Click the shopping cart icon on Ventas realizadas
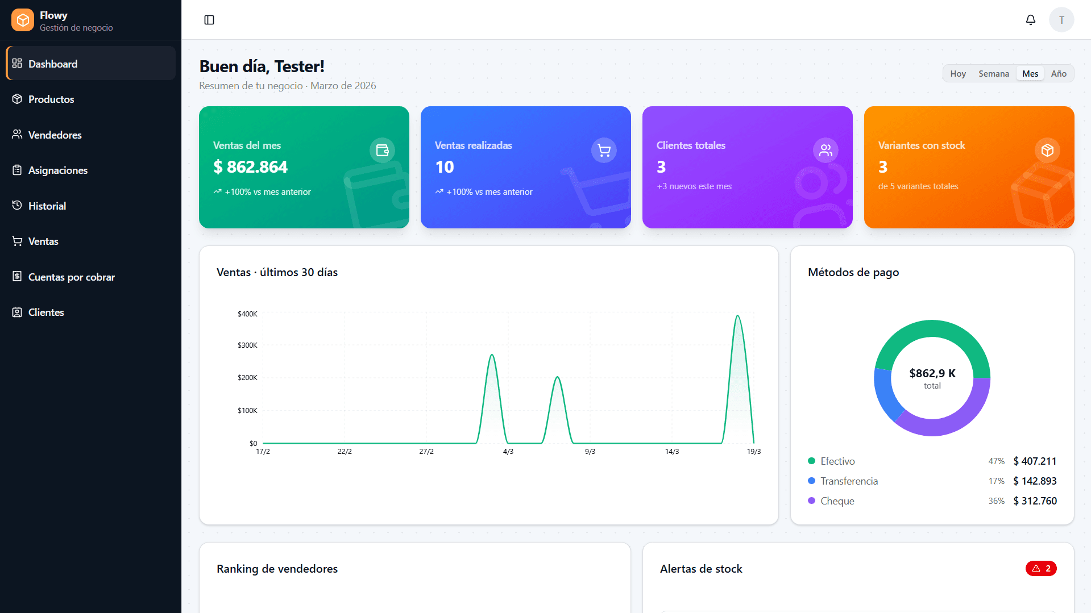1091x613 pixels. [604, 150]
